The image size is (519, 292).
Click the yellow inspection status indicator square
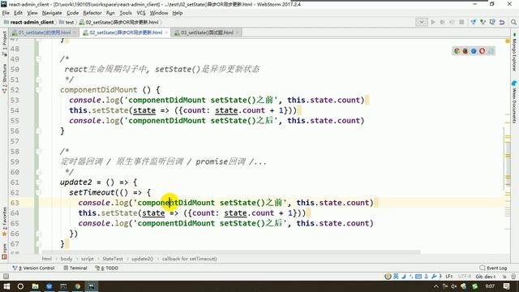tap(508, 41)
